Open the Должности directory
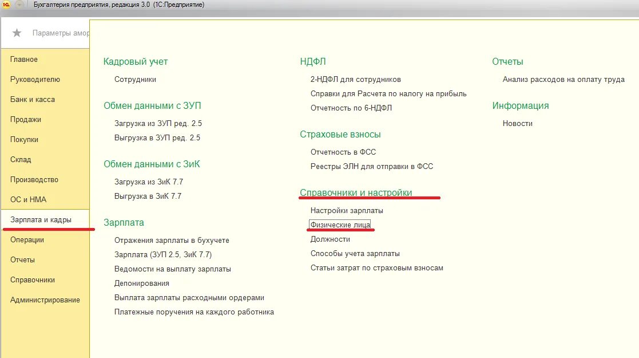This screenshot has height=358, width=639. pyautogui.click(x=330, y=239)
